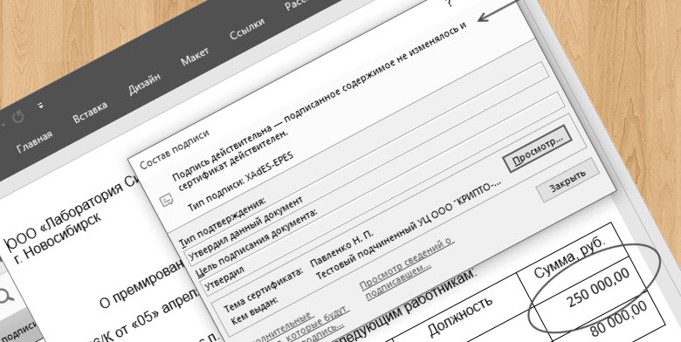Click the undo arrow in quick access toolbar
This screenshot has height=342, width=681.
point(17,117)
